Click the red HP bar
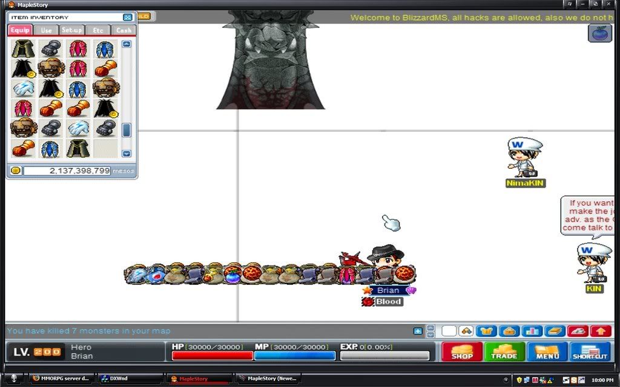The height and width of the screenshot is (387, 620). tap(213, 356)
